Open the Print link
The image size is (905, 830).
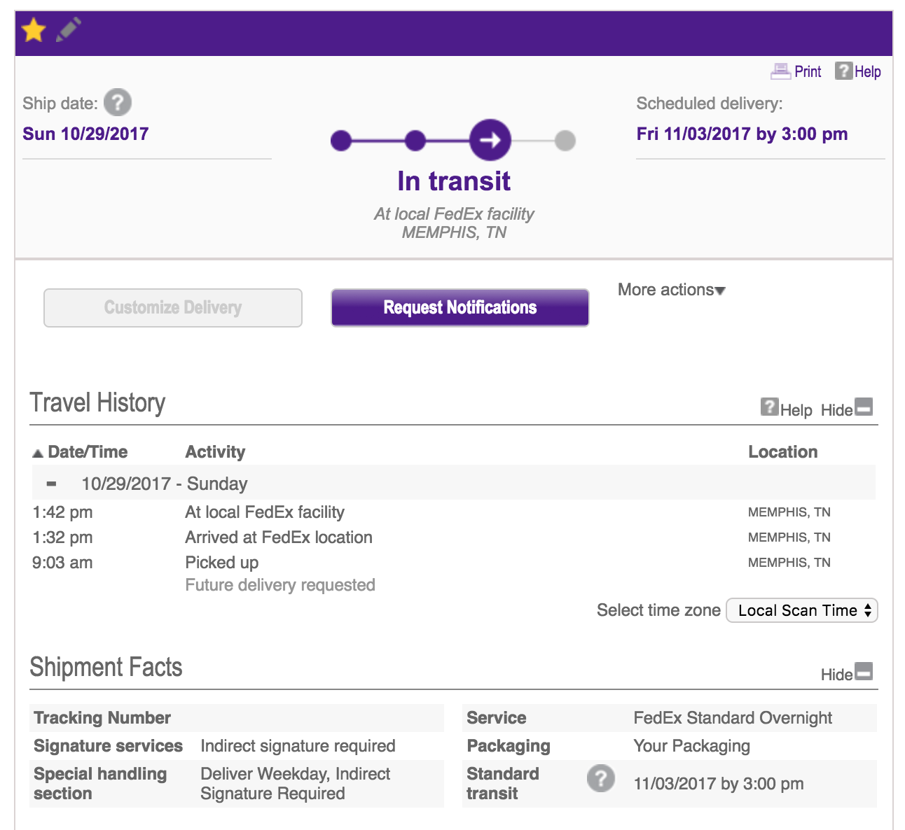click(808, 71)
